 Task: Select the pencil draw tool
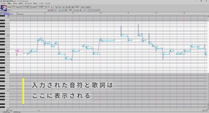(x=52, y=7)
